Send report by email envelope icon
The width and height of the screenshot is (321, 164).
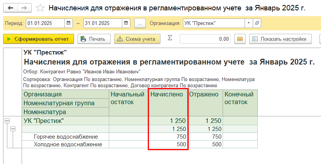(x=240, y=39)
